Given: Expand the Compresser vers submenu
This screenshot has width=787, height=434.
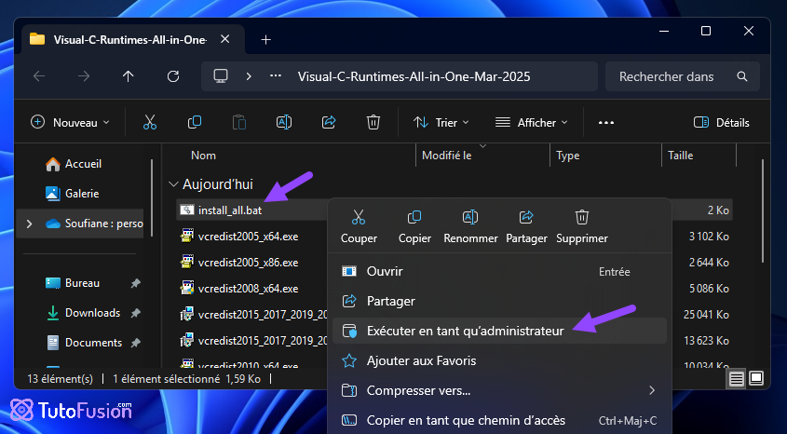Looking at the screenshot, I should pyautogui.click(x=652, y=390).
